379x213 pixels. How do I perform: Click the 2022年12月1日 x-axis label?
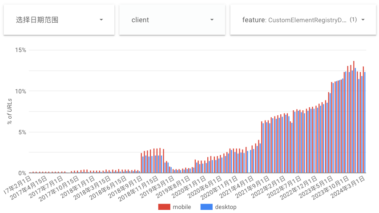299,188
